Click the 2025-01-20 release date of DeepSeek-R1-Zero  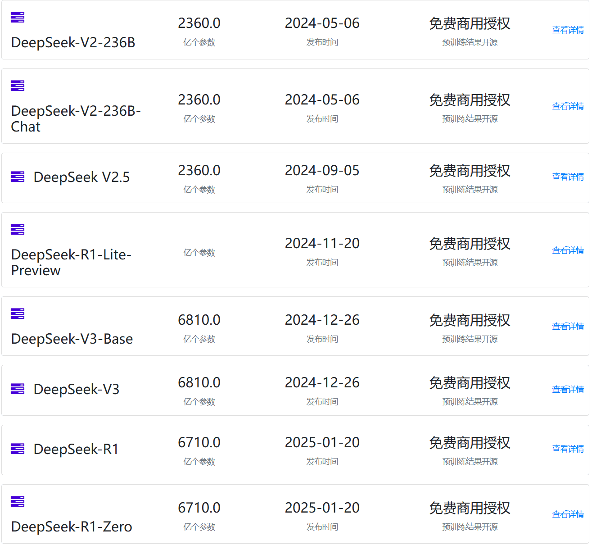pos(322,508)
